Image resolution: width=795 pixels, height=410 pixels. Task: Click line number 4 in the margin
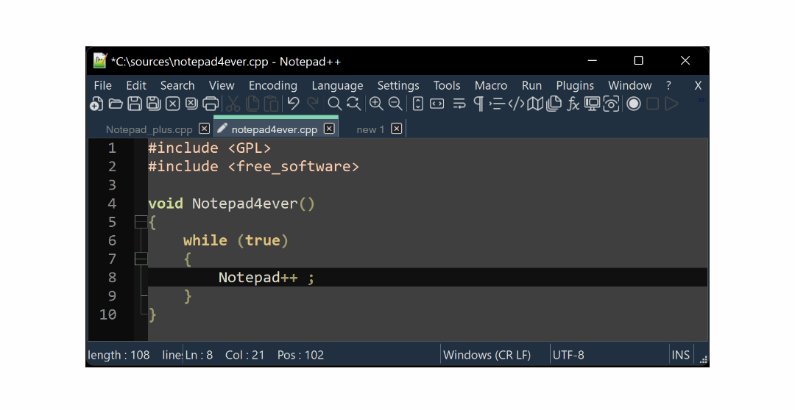pyautogui.click(x=112, y=204)
